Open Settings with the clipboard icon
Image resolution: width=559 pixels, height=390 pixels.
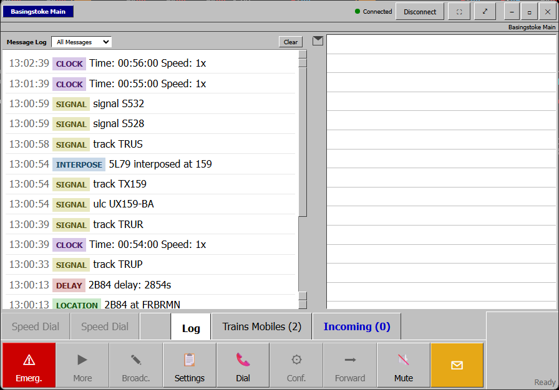tap(189, 364)
